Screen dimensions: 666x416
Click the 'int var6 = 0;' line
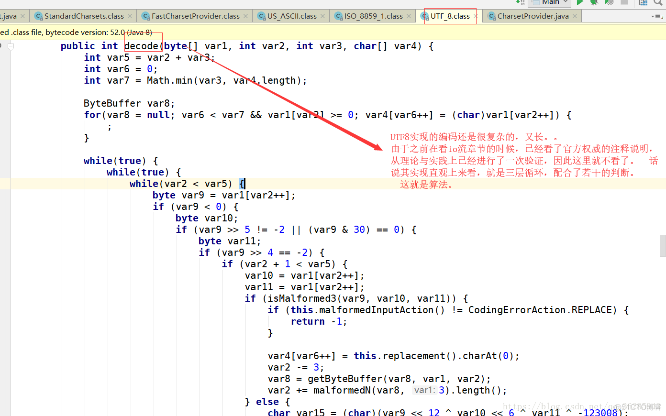point(121,69)
